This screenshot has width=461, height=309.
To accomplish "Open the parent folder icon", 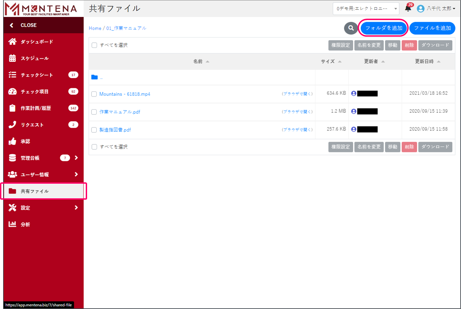I will [x=95, y=77].
